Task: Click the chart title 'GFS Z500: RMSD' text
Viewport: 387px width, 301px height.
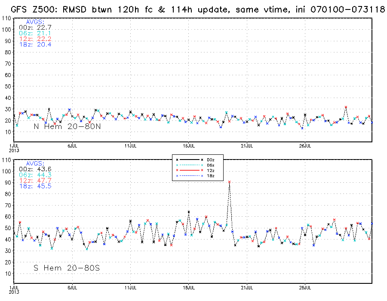Action: pos(49,9)
